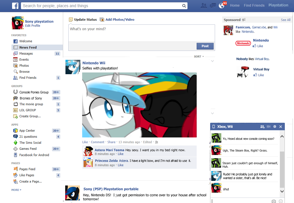Click the Console Ponies Group horseshoe icon
294x203 pixels.
16,92
